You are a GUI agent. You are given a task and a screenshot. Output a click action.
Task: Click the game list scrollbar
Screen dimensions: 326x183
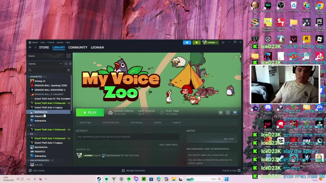point(72,93)
